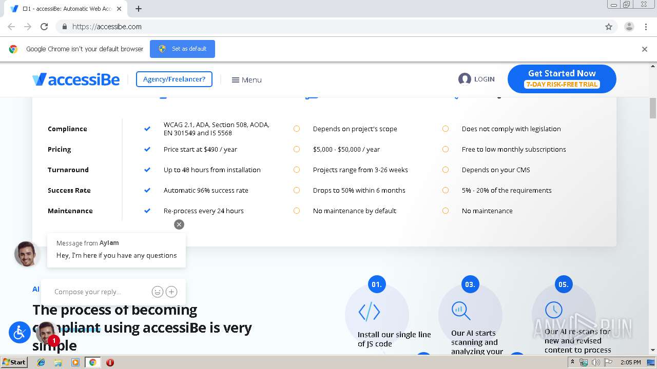Screen dimensions: 657x369
Task: Close the chat message popup
Action: pyautogui.click(x=179, y=224)
